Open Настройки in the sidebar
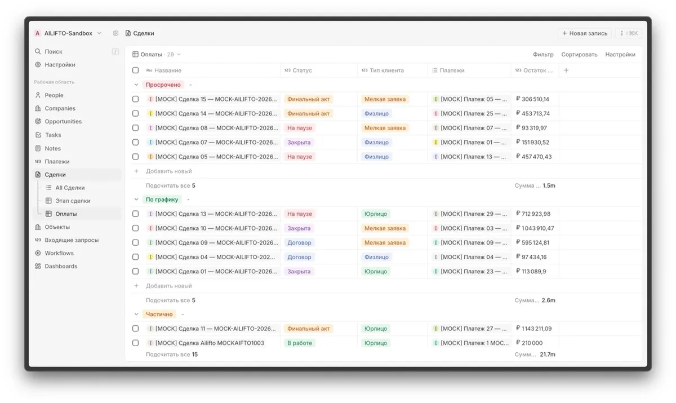676x403 pixels. (x=60, y=65)
